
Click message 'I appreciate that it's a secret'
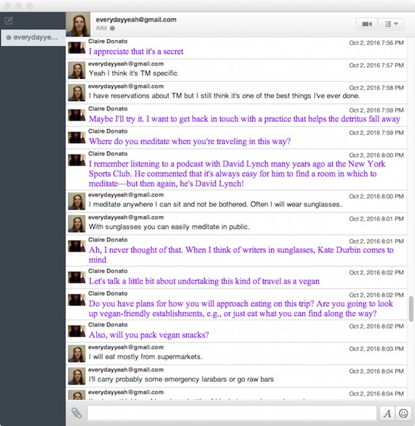click(136, 51)
